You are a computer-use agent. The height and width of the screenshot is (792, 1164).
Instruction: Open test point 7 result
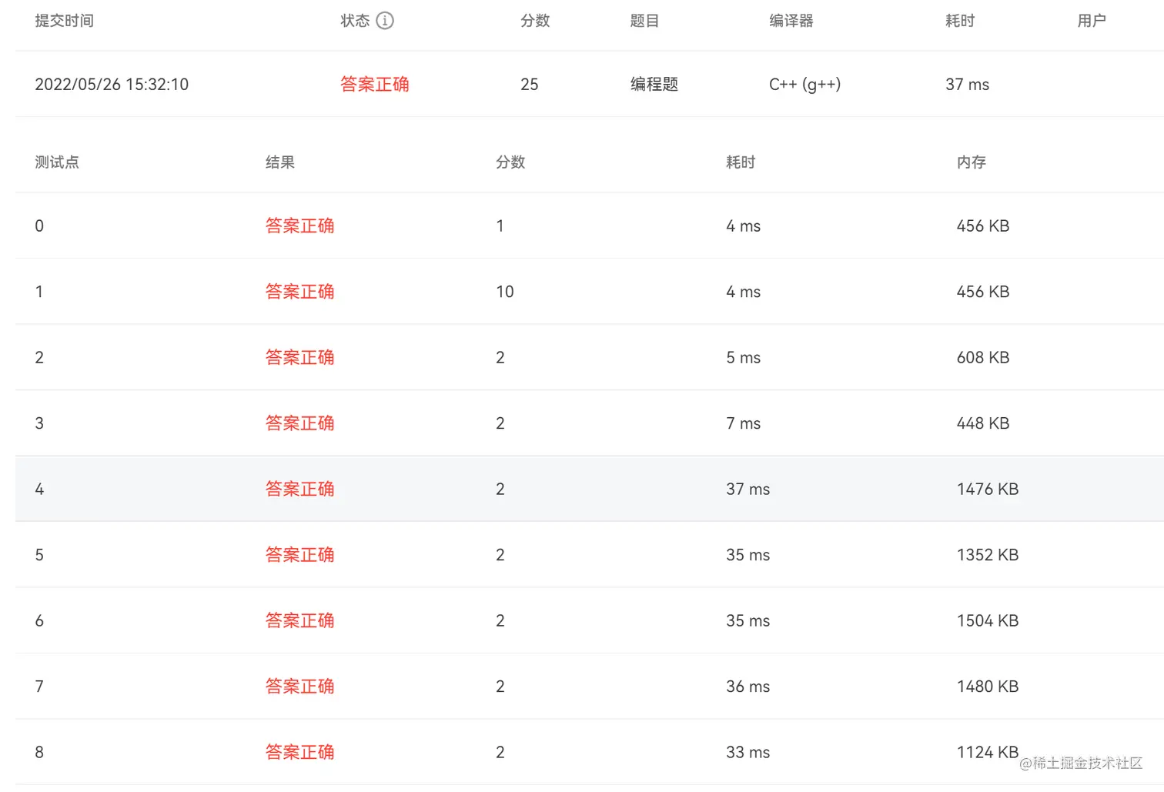[x=299, y=687]
